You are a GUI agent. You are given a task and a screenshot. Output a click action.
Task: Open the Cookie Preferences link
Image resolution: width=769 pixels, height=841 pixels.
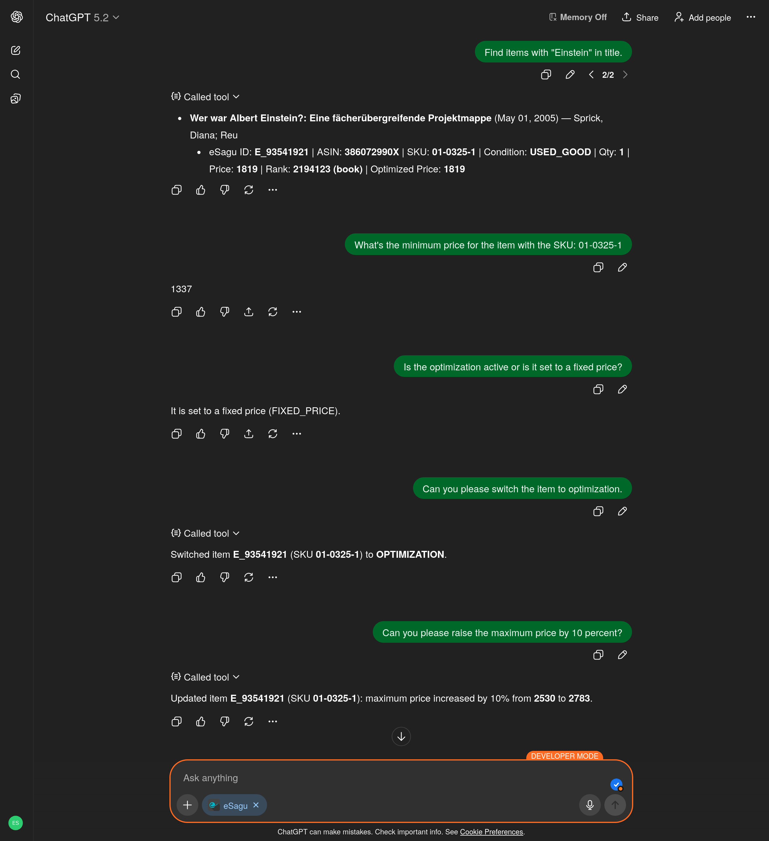tap(491, 832)
